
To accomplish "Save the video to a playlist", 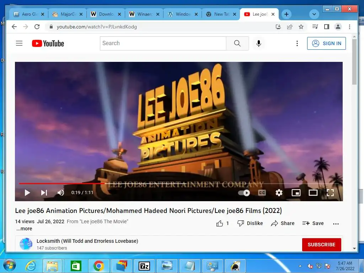I will [x=313, y=223].
